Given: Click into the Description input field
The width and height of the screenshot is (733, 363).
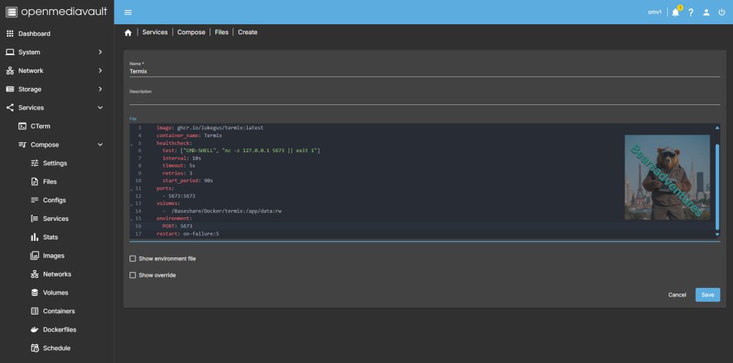Looking at the screenshot, I should tap(424, 99).
